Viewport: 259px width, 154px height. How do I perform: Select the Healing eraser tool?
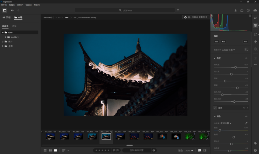tap(255, 42)
